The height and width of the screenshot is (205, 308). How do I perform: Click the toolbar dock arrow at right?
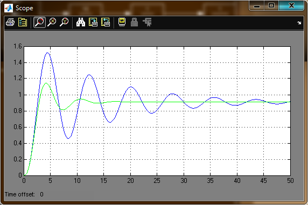coord(299,23)
